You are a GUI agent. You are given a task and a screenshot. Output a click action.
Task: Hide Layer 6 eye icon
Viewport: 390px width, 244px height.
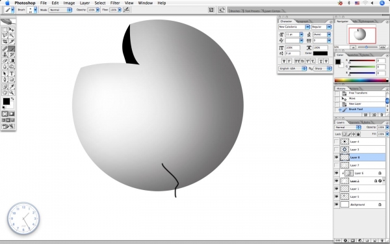(x=337, y=173)
